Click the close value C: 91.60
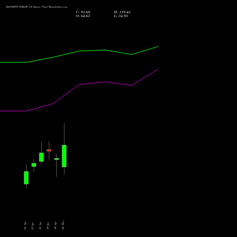 click(x=83, y=12)
